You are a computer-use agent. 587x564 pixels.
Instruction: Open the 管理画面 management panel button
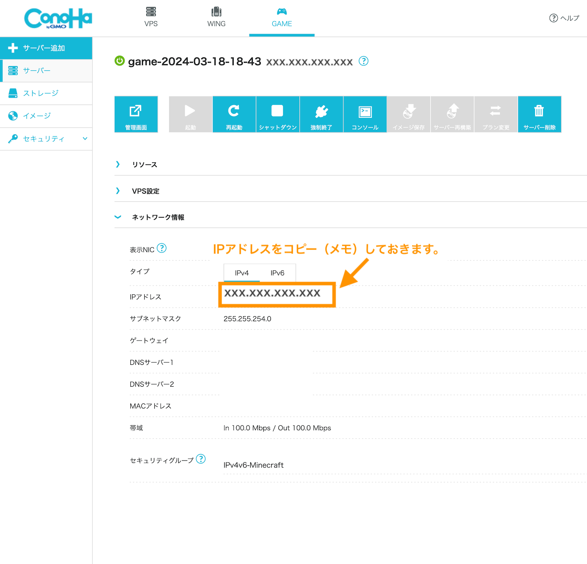(x=136, y=114)
